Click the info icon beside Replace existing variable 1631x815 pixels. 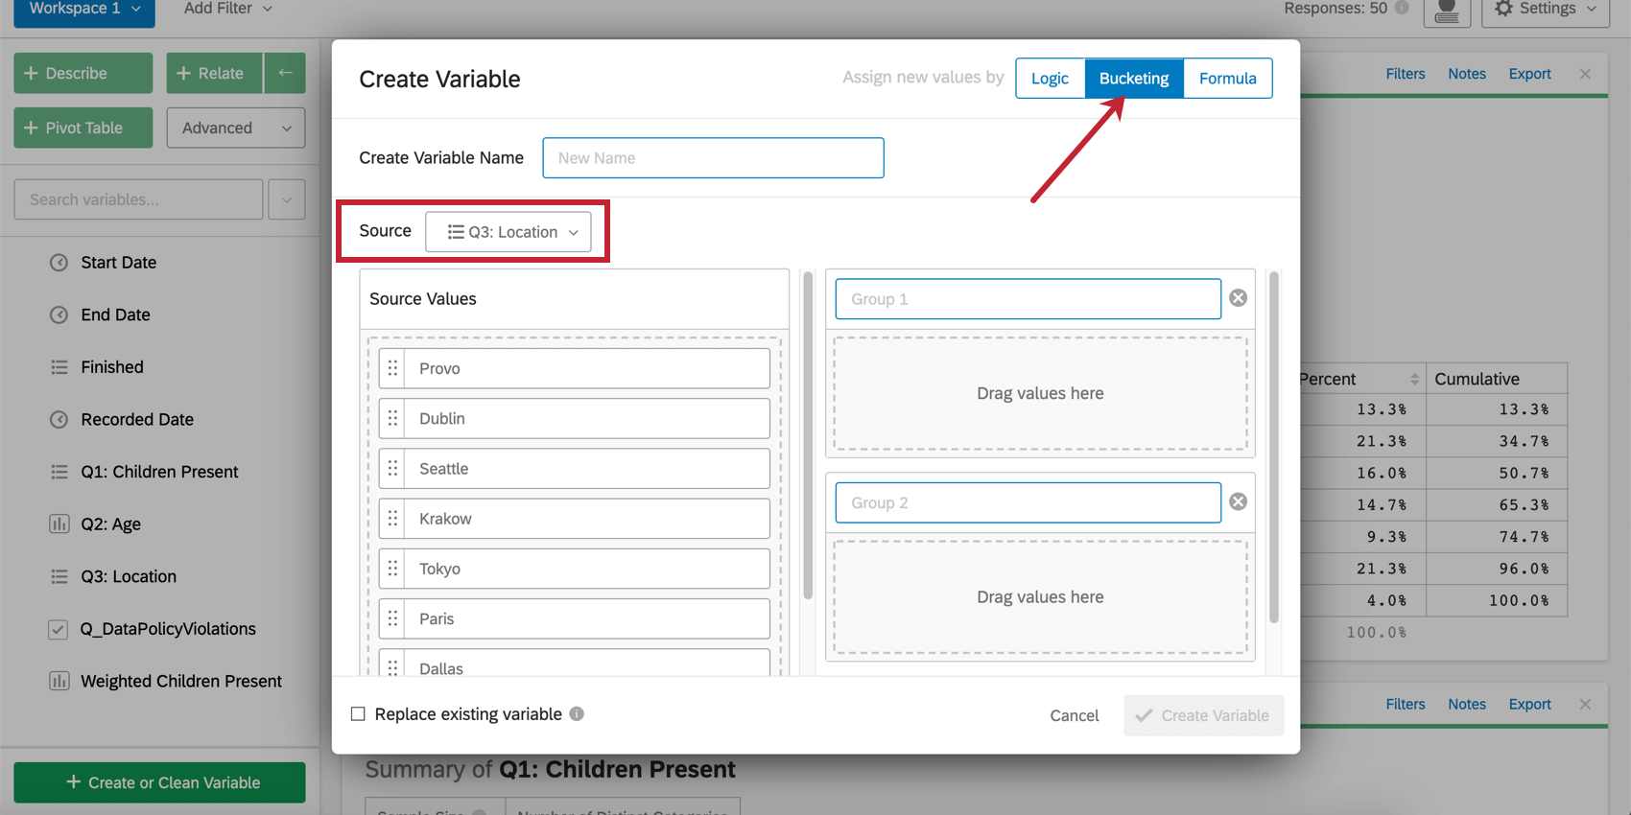pos(577,713)
